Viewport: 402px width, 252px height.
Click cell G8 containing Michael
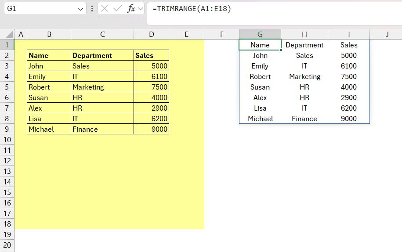260,119
